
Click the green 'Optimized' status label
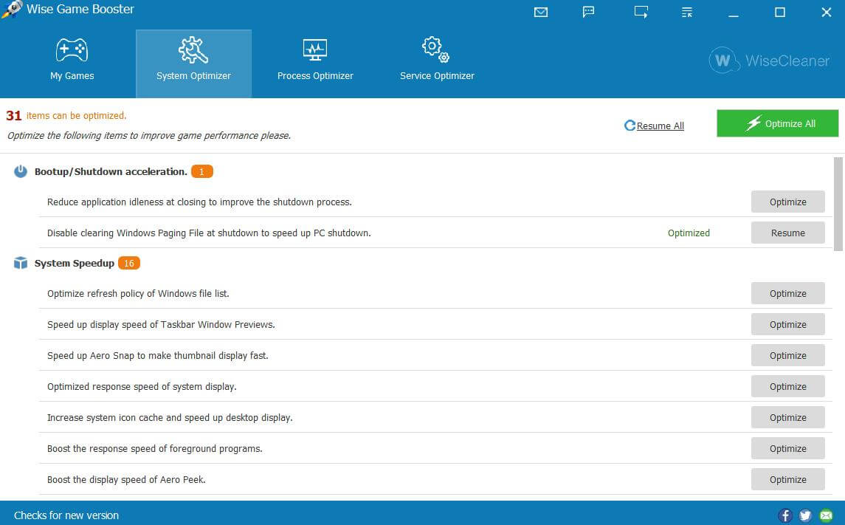tap(689, 233)
